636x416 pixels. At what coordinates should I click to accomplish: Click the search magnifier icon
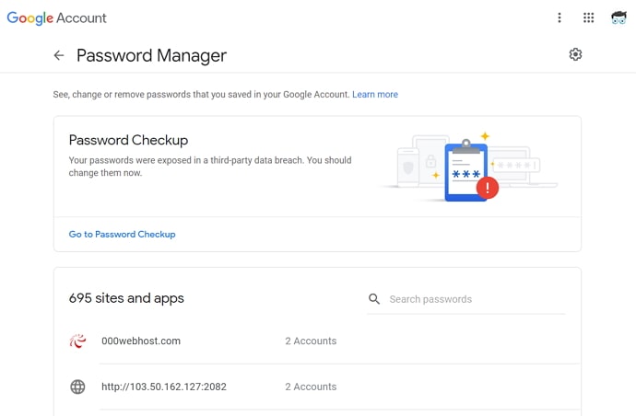click(374, 299)
